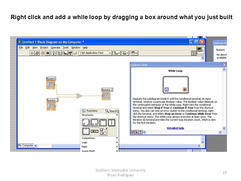Image resolution: width=241 pixels, height=181 pixels.
Task: Click the My Computer target label
Action: pyautogui.click(x=26, y=146)
